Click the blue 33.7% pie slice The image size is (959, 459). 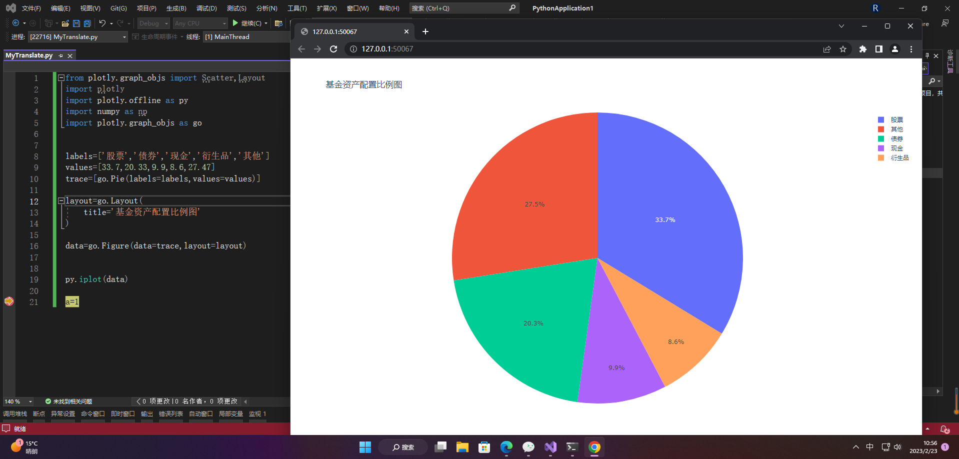click(x=665, y=220)
